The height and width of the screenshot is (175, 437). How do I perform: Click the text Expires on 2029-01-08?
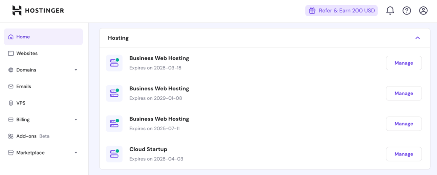(155, 98)
